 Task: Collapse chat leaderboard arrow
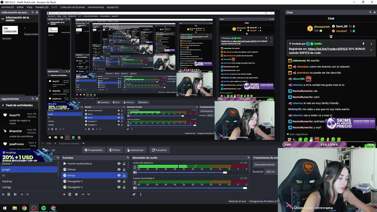click(331, 37)
